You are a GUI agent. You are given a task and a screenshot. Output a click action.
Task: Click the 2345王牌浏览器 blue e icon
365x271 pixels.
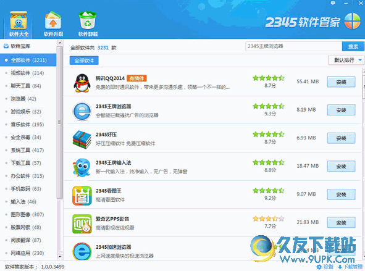[82, 111]
